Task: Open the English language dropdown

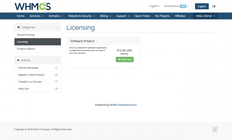Action: [x=155, y=6]
